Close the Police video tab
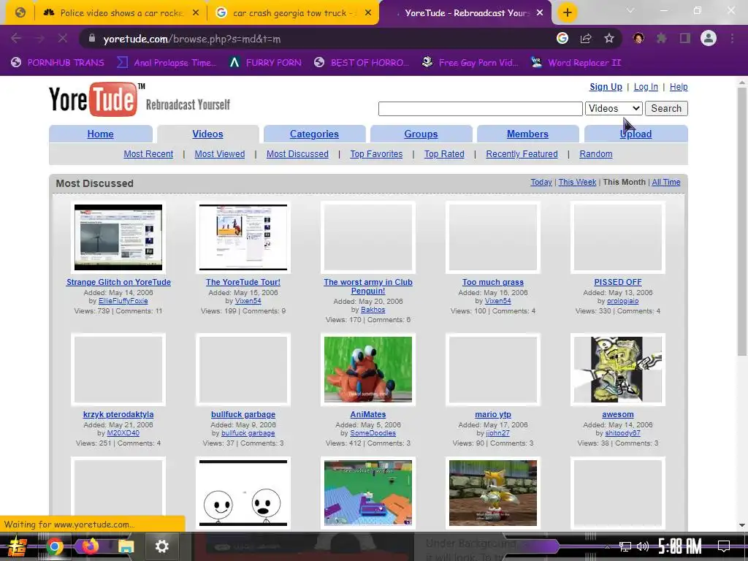This screenshot has height=561, width=748. click(196, 13)
